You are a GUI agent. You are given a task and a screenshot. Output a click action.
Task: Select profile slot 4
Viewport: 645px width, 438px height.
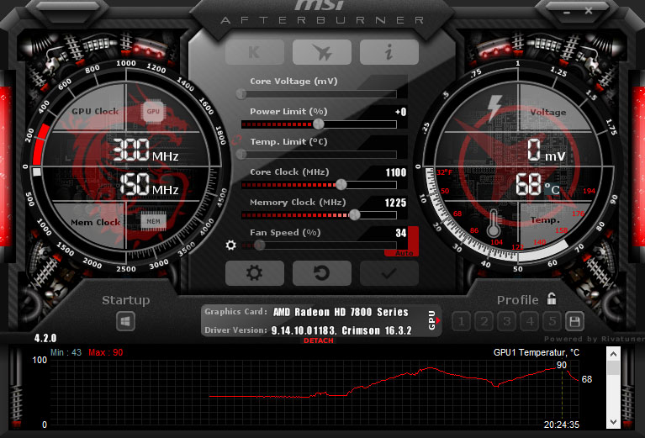pyautogui.click(x=530, y=321)
